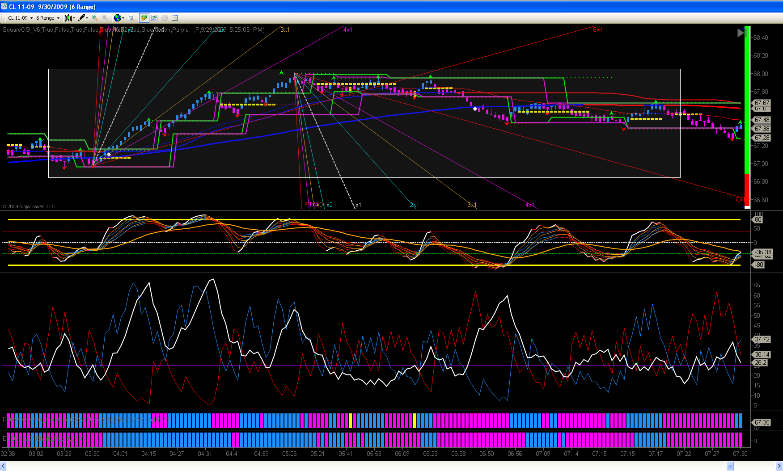Click the candlestick chart style icon
783x471 pixels.
coord(68,18)
